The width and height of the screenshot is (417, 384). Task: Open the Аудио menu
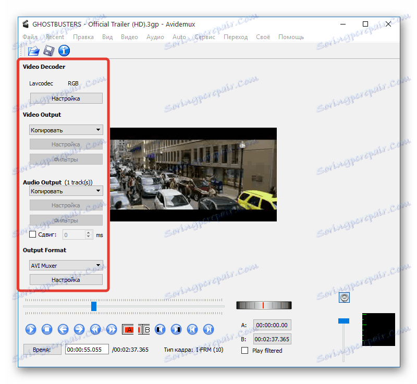[155, 37]
